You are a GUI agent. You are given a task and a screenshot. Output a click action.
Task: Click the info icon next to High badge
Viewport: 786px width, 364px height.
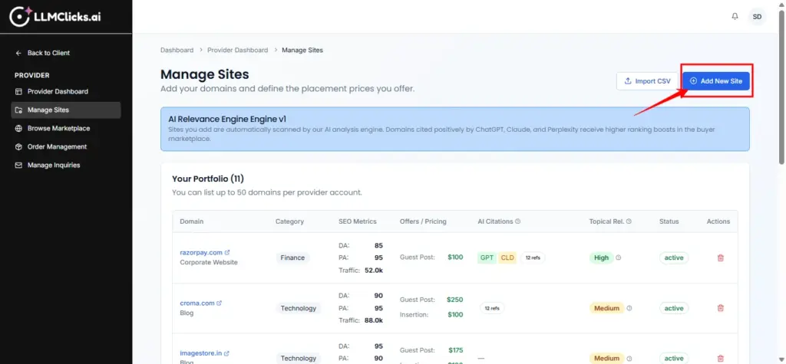619,258
